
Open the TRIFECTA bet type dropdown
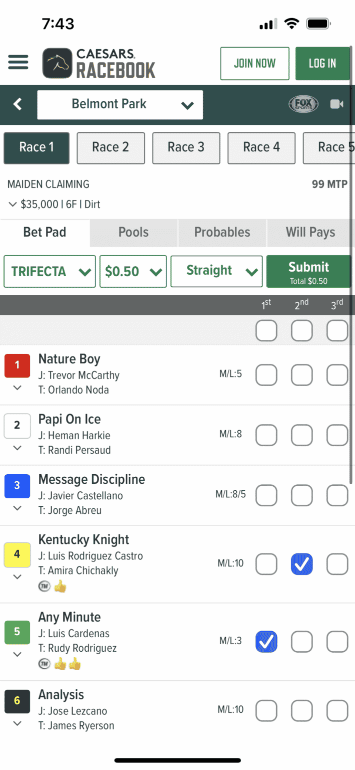[49, 271]
